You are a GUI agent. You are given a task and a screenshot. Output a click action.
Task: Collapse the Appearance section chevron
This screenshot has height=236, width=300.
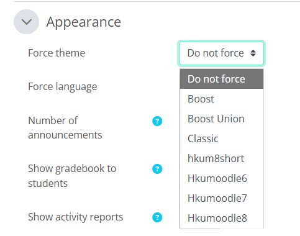point(26,22)
